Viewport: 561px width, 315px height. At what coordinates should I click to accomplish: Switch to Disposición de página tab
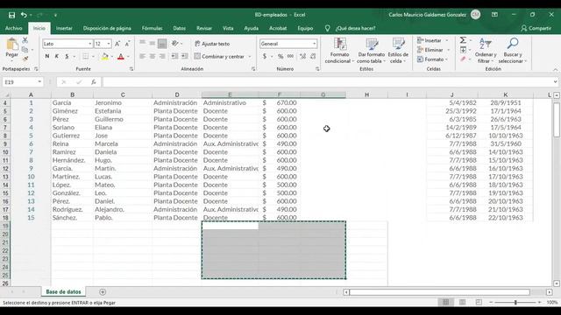point(107,28)
